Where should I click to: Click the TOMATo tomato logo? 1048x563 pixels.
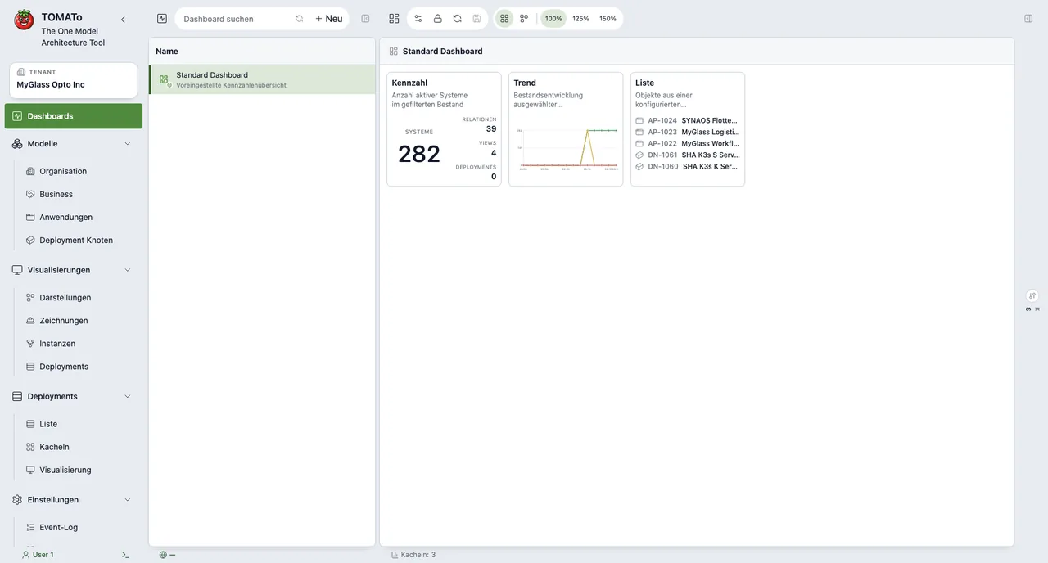tap(25, 20)
